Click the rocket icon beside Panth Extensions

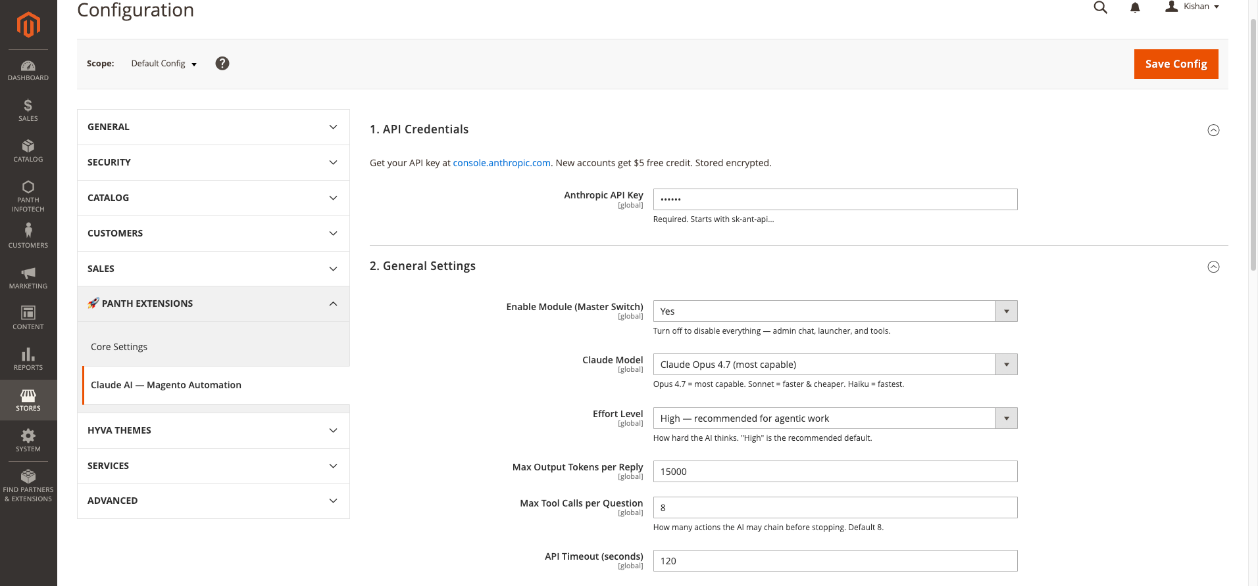pyautogui.click(x=93, y=303)
